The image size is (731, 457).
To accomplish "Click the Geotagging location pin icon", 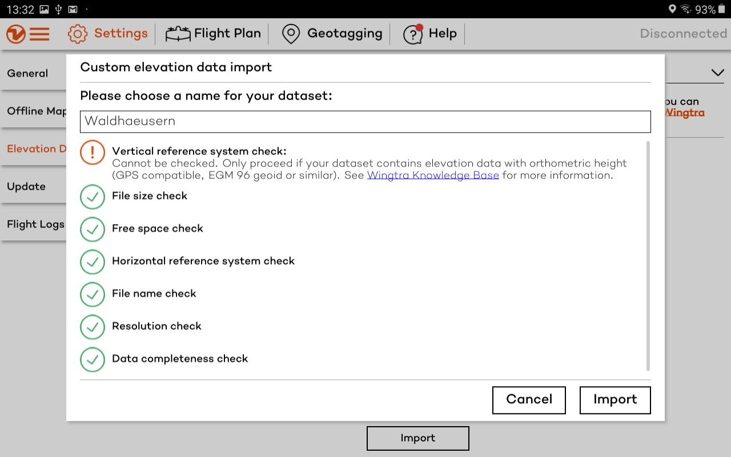I will pos(291,34).
